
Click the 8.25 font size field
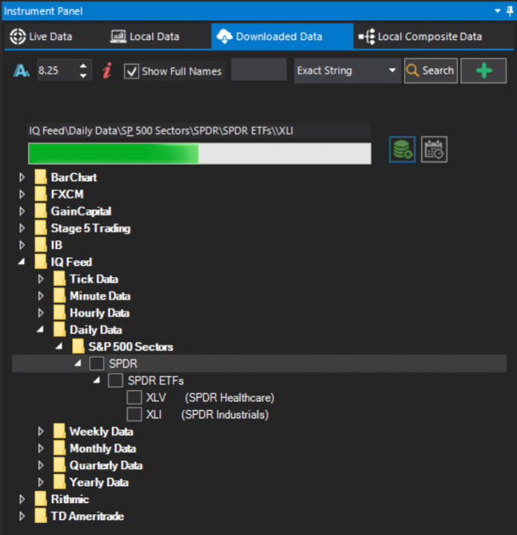[x=58, y=71]
